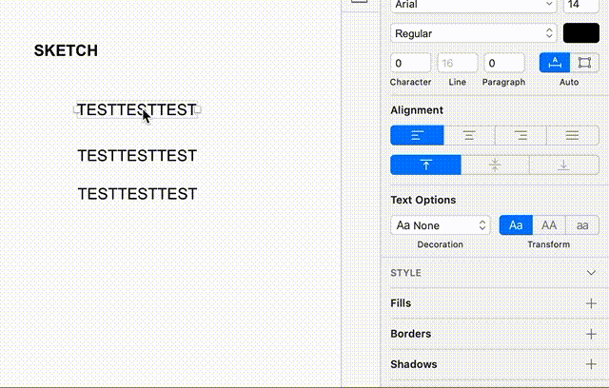Set fixed size text box mode
Viewport: 609px width, 388px height.
584,63
